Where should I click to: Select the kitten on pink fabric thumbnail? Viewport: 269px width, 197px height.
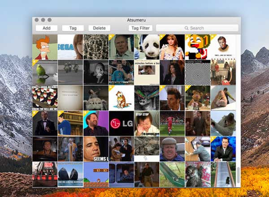click(x=198, y=175)
